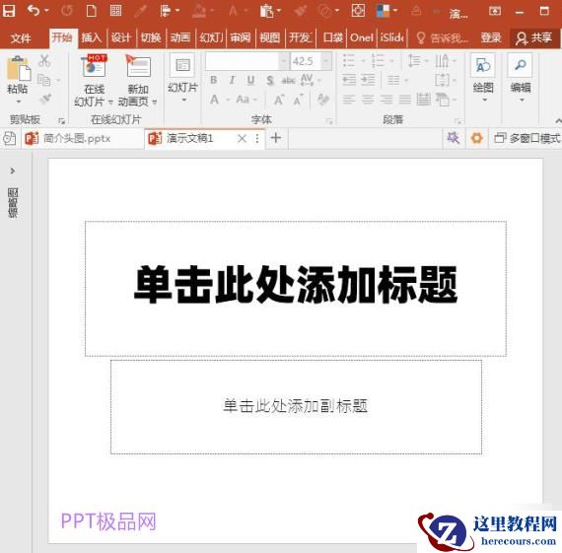Open the font color A dropdown

click(x=228, y=100)
